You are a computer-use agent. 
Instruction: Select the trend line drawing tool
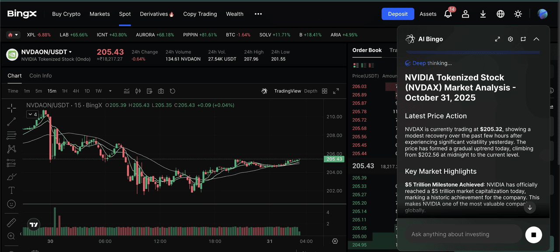11,122
